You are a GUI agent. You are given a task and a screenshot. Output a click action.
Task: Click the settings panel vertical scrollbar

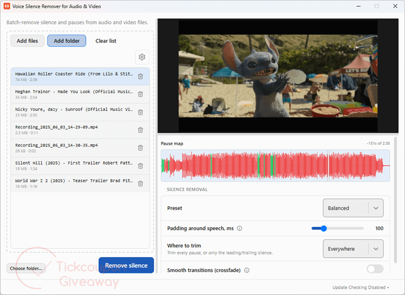(396, 200)
